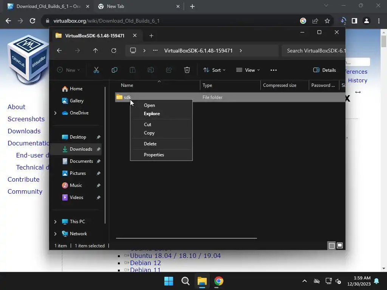387x290 pixels.
Task: Select Gallery in navigation pane
Action: tap(76, 100)
